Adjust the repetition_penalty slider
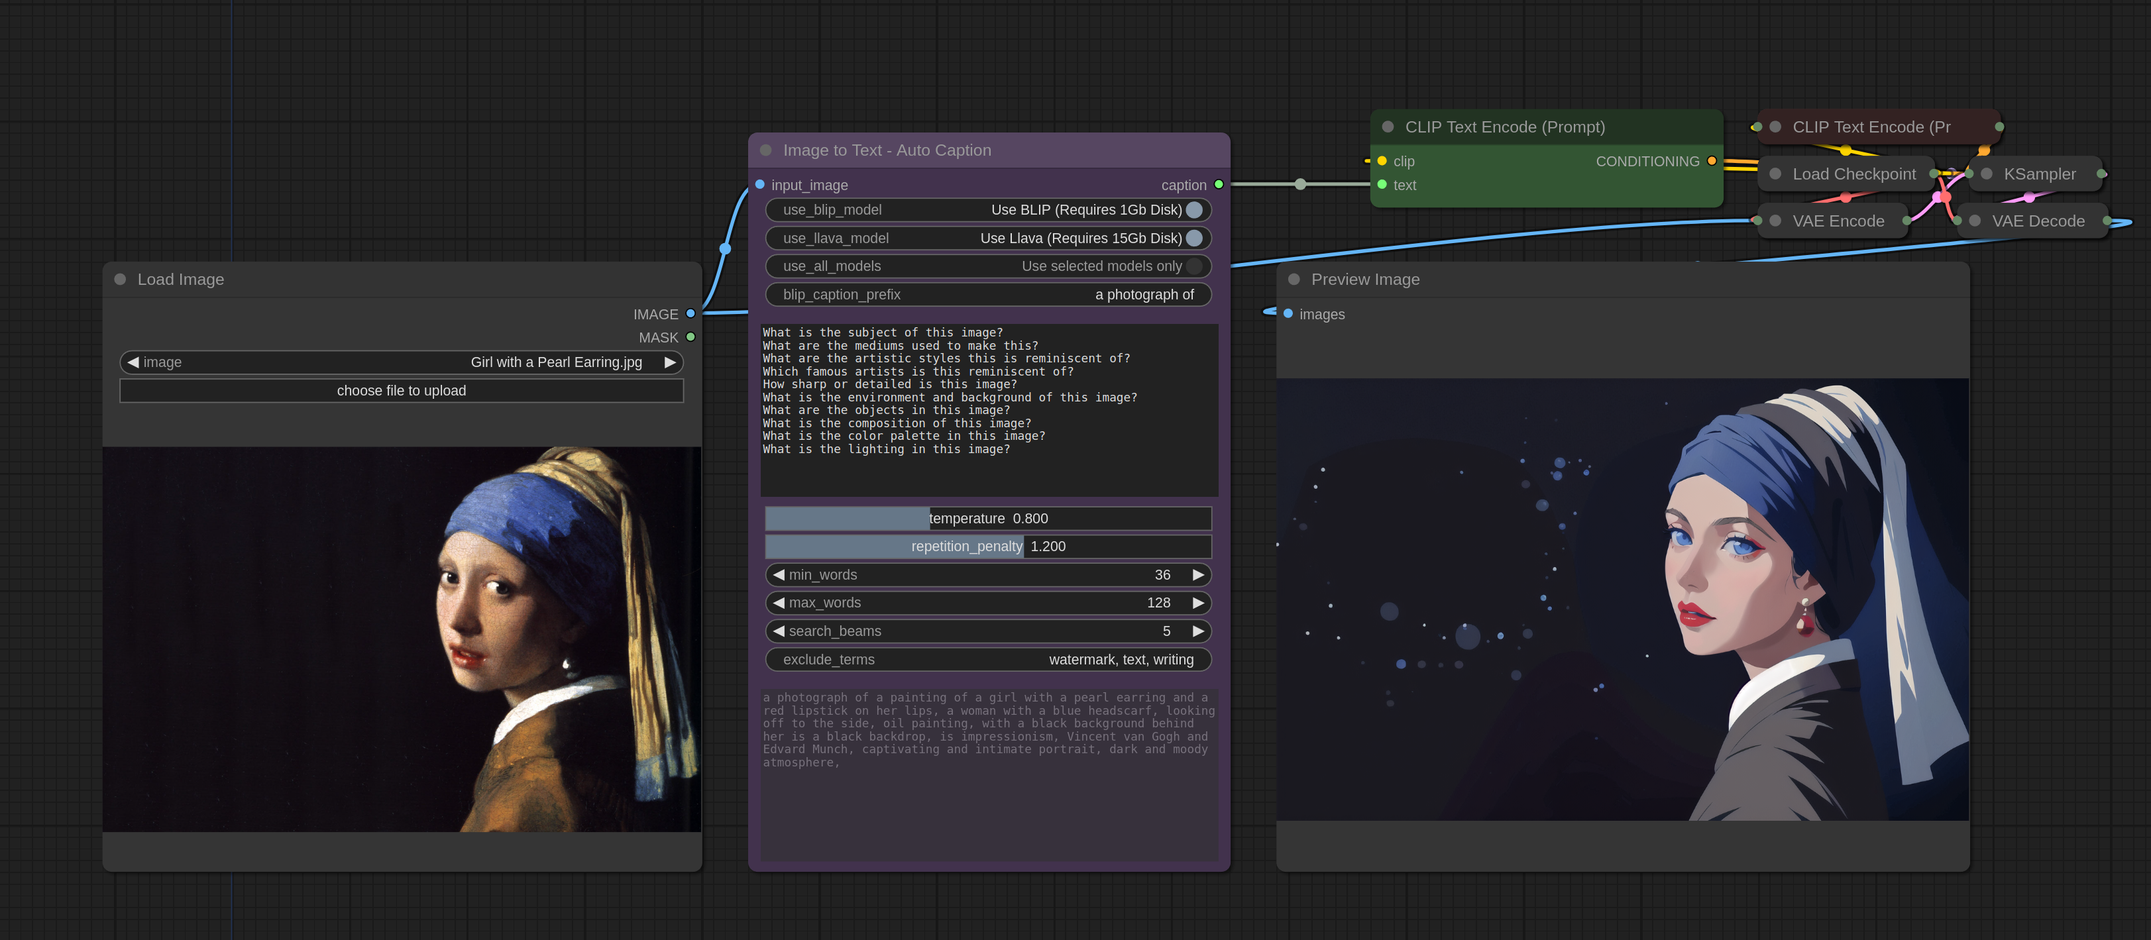This screenshot has height=940, width=2151. (988, 547)
